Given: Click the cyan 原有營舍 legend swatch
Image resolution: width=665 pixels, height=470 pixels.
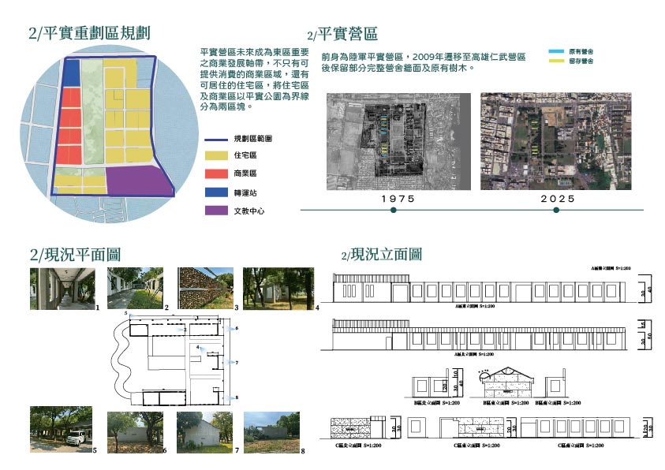Looking at the screenshot, I should point(556,51).
